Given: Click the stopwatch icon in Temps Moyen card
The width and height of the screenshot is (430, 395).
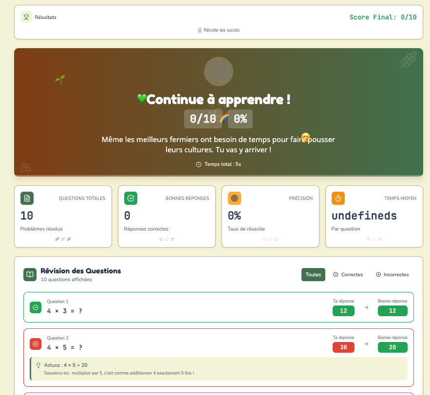Looking at the screenshot, I should tap(338, 198).
